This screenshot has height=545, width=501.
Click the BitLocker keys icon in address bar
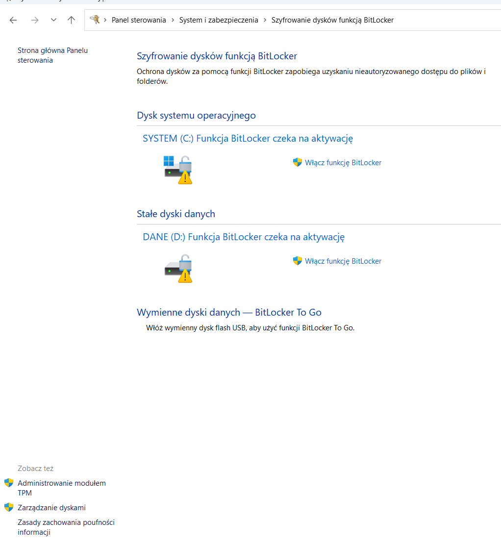(x=95, y=20)
